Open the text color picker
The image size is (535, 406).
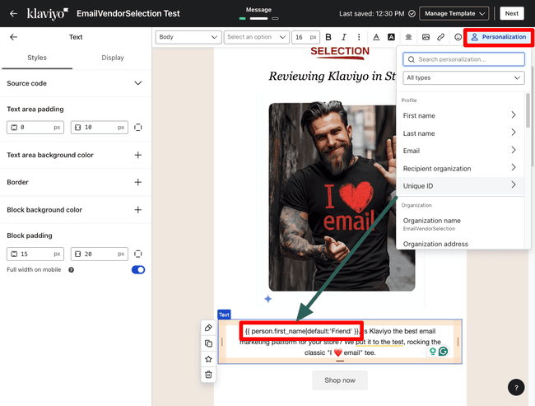pos(376,37)
